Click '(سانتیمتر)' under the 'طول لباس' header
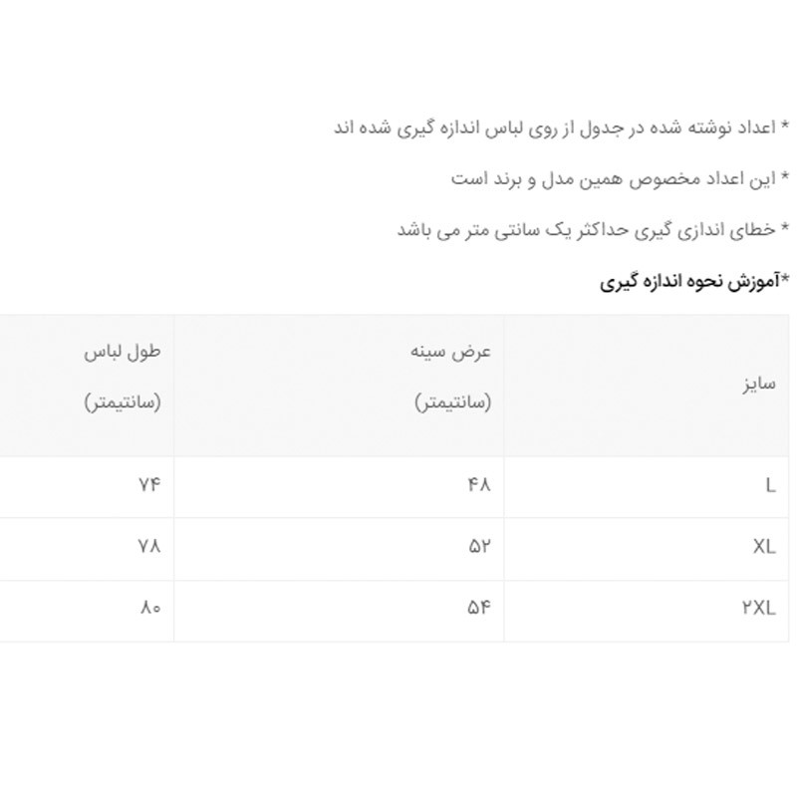Viewport: 797px width, 797px height. point(122,402)
